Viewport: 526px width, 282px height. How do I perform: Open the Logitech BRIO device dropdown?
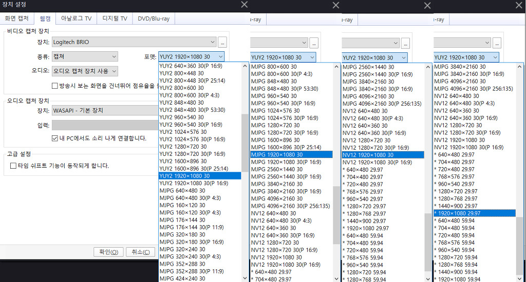134,42
